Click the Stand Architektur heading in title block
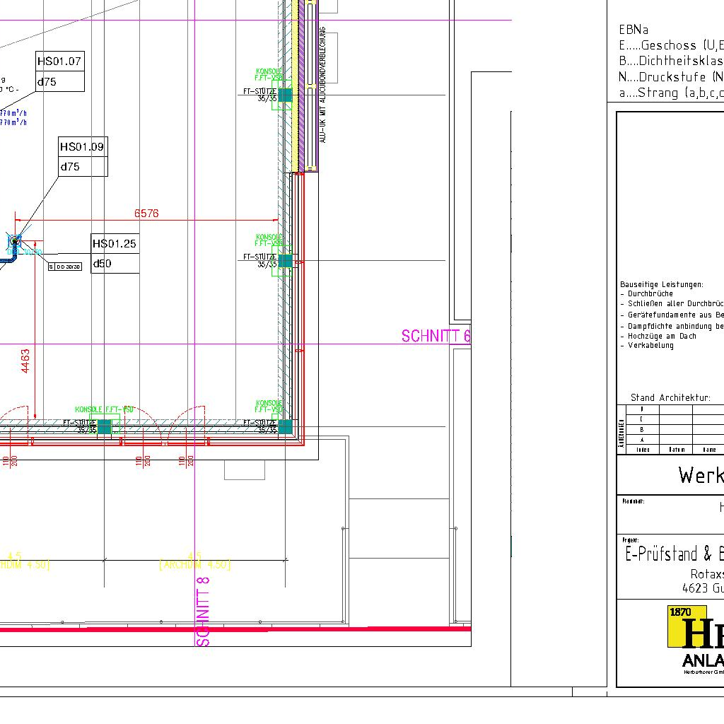724x724 pixels. [x=670, y=398]
